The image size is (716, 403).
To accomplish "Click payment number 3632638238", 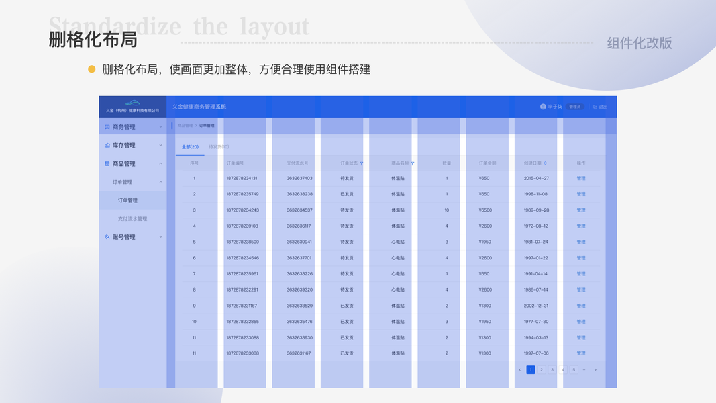I will pyautogui.click(x=299, y=194).
